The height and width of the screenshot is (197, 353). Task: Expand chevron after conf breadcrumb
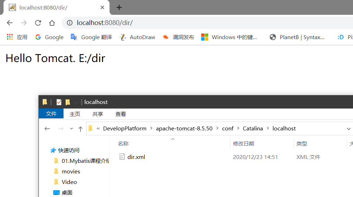point(238,128)
